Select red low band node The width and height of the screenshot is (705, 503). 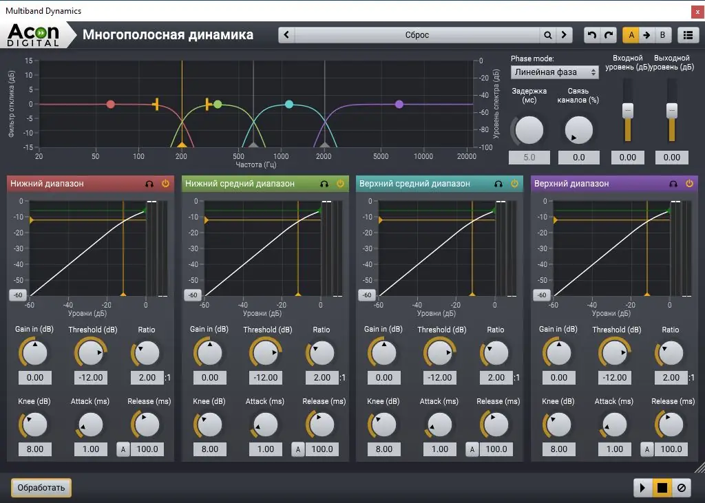111,105
